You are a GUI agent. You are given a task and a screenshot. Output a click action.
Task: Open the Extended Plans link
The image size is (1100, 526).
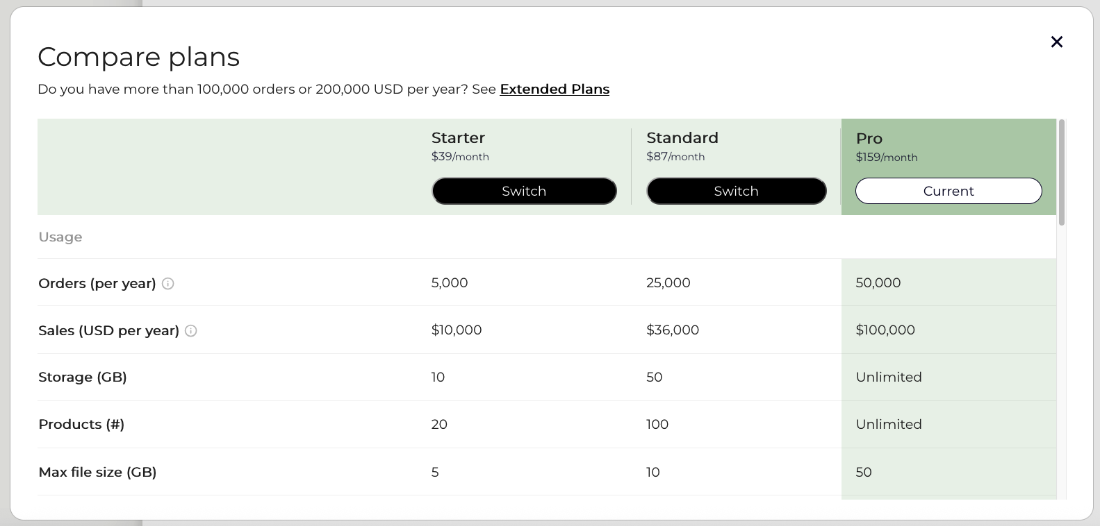pyautogui.click(x=555, y=90)
